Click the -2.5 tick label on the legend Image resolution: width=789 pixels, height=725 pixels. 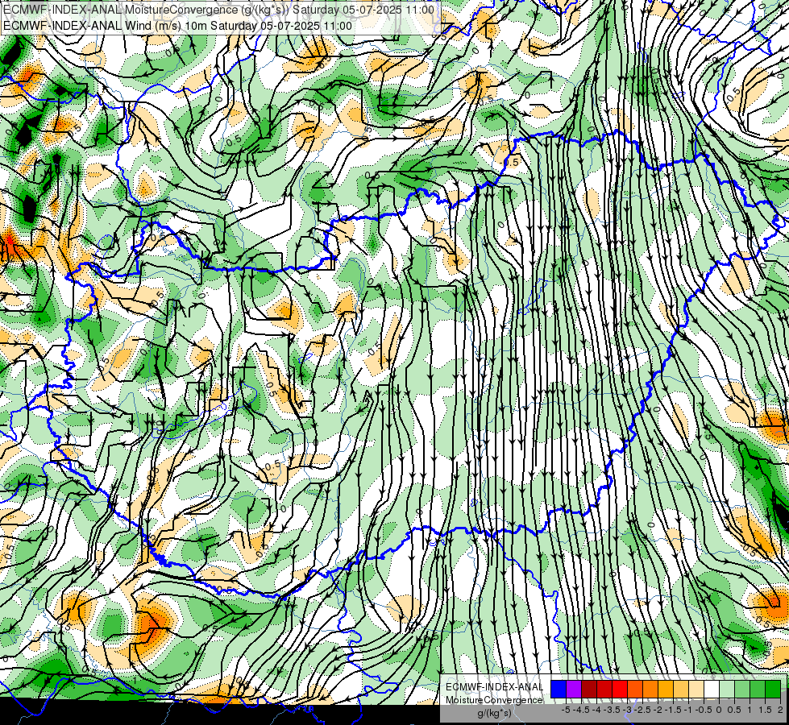(x=642, y=710)
